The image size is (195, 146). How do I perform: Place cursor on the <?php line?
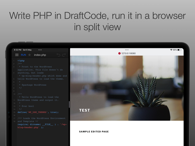point(21,61)
